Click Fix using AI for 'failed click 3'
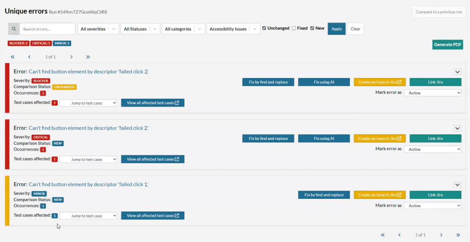Screen dimensions: 470x242 click(324, 82)
